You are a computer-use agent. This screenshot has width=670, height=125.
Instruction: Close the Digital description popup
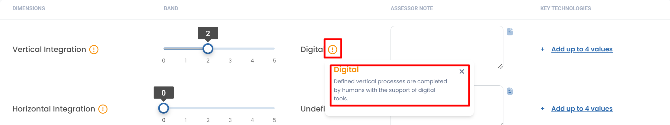(x=461, y=72)
